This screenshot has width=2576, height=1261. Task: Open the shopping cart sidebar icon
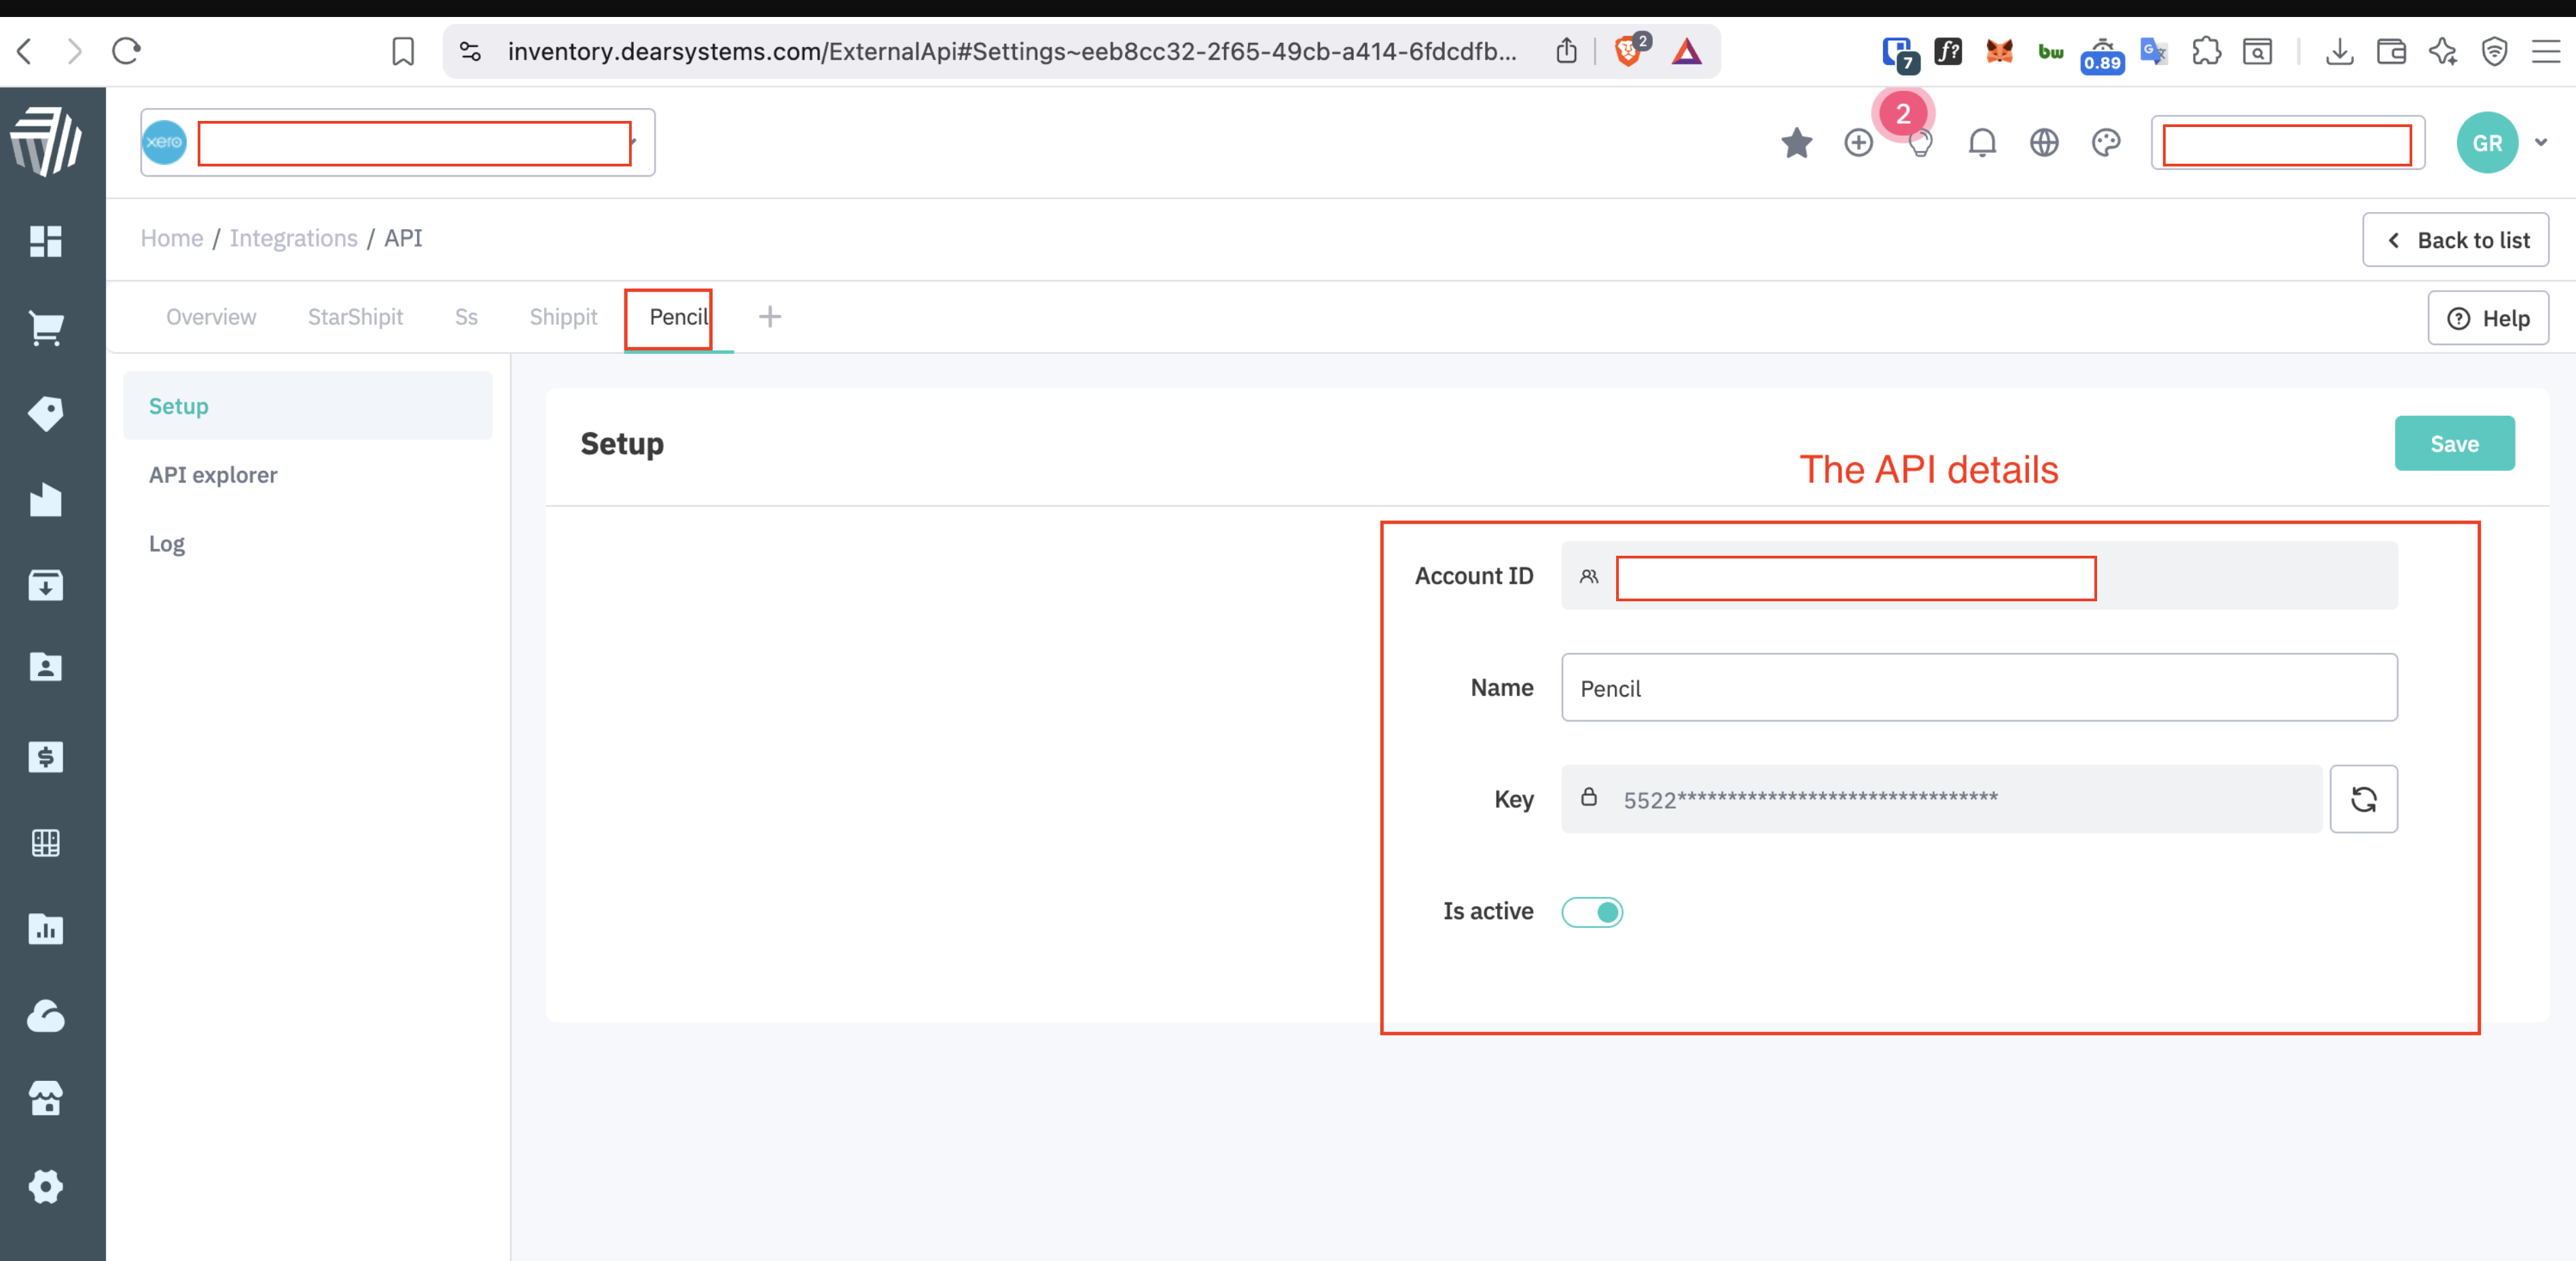click(x=46, y=328)
